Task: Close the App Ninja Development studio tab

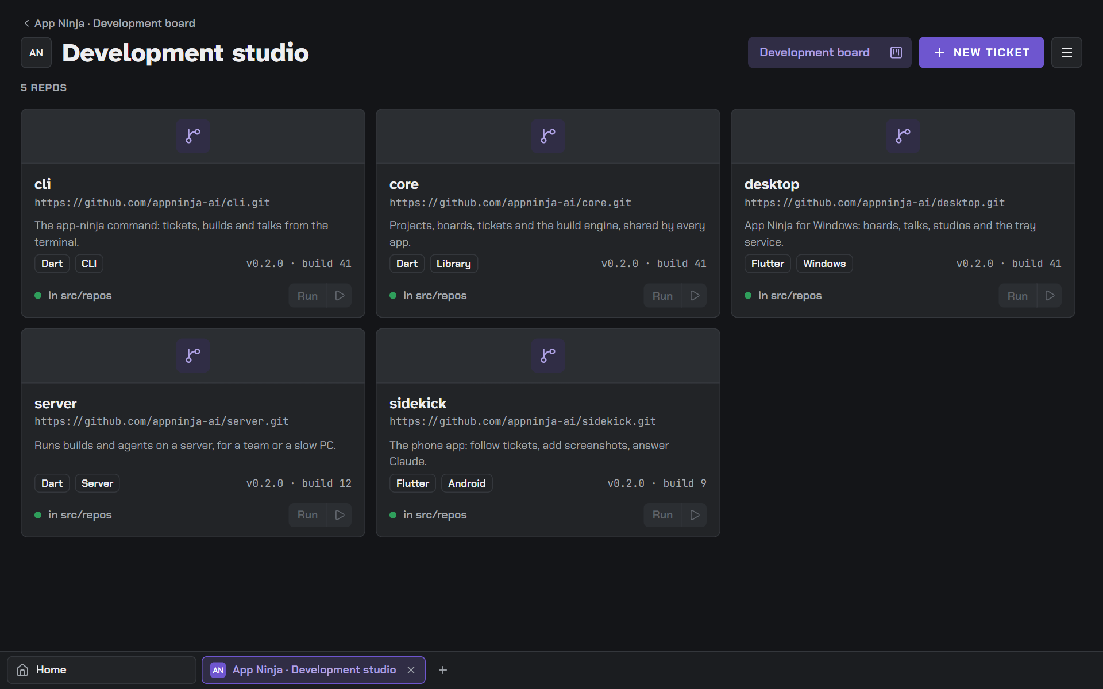Action: (x=411, y=670)
